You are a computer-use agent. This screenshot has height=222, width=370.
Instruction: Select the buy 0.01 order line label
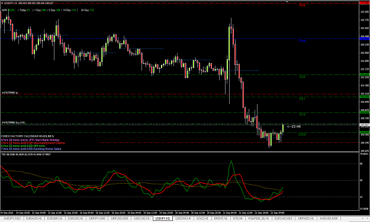(14, 123)
